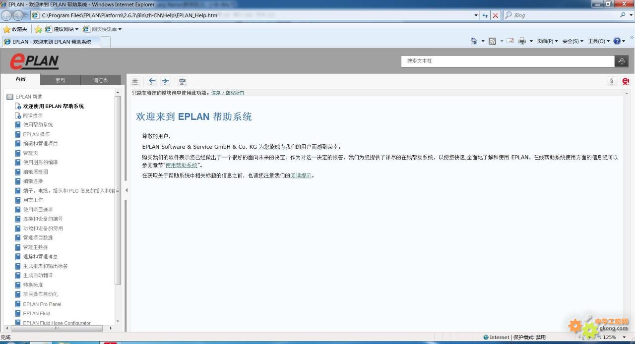Click the navigation tree horizontal scrollbar

click(57, 328)
